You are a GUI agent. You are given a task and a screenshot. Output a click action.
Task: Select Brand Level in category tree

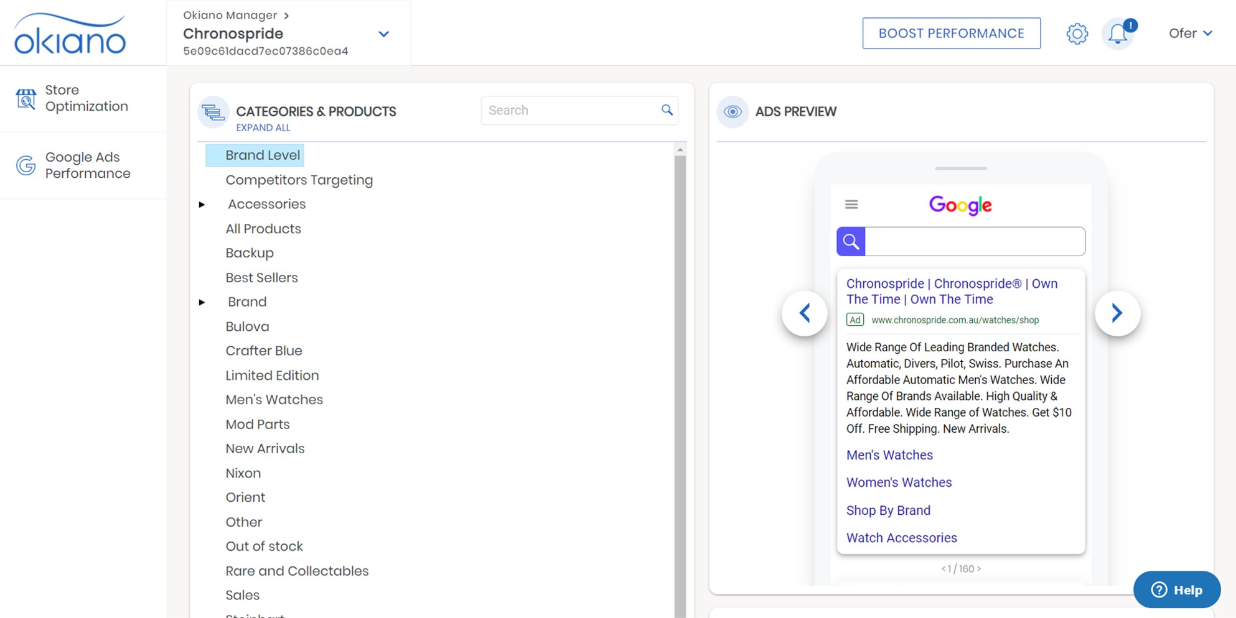pos(255,155)
